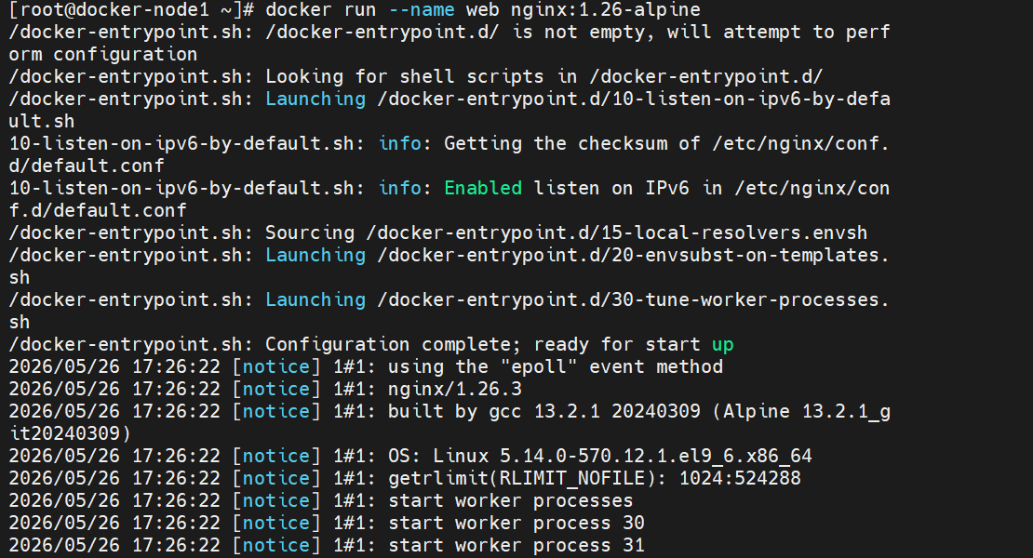Screen dimensions: 1033x558
Task: Click the container name 'web' in the command
Action: tap(483, 10)
